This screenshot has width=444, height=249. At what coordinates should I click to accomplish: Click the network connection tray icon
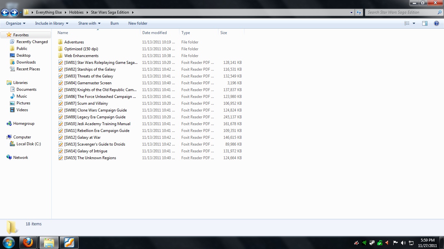[411, 243]
